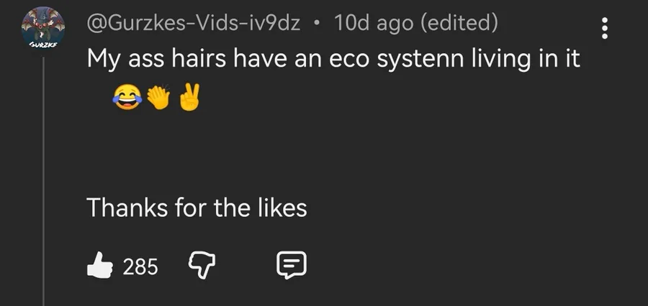Open the three-dot options menu

[x=605, y=28]
